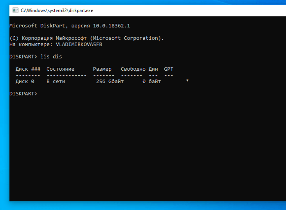The image size is (286, 210).
Task: Click the computer name VLADIMIRKOVA5FB
Action: [79, 44]
